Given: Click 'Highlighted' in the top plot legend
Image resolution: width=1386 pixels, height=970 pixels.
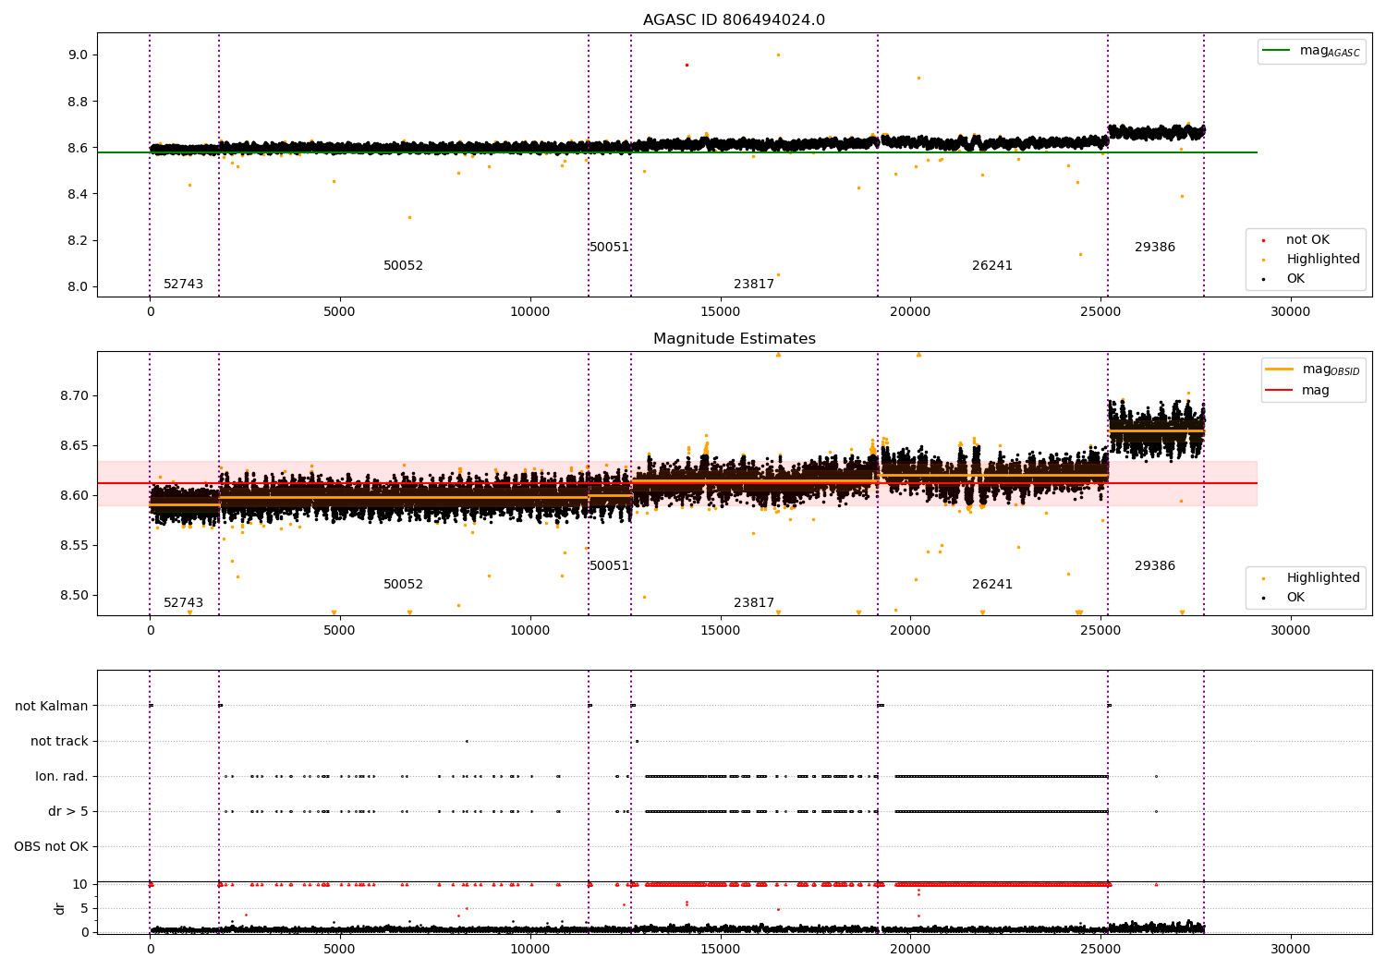Looking at the screenshot, I should tap(1323, 260).
